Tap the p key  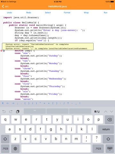click(x=99, y=120)
